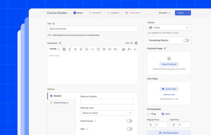The width and height of the screenshot is (211, 135).
Task: Open the Publish button's arrow menu
Action: click(188, 13)
